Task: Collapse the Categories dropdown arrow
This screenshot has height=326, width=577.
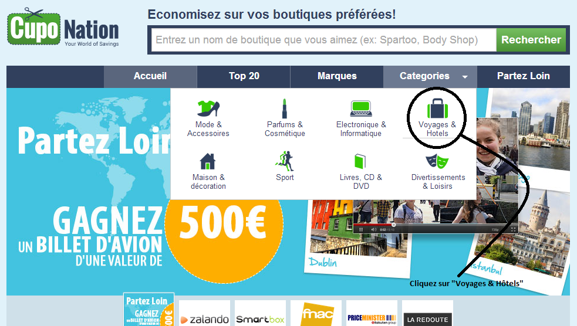Action: pos(465,77)
